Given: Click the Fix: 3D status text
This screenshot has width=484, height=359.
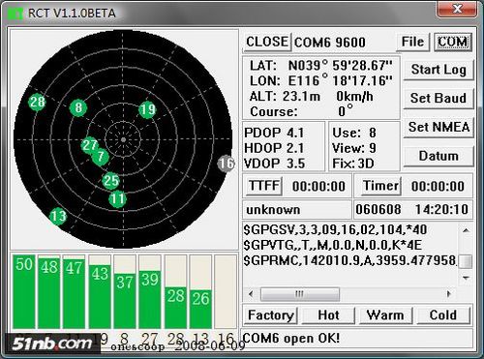Looking at the screenshot, I should tap(353, 164).
